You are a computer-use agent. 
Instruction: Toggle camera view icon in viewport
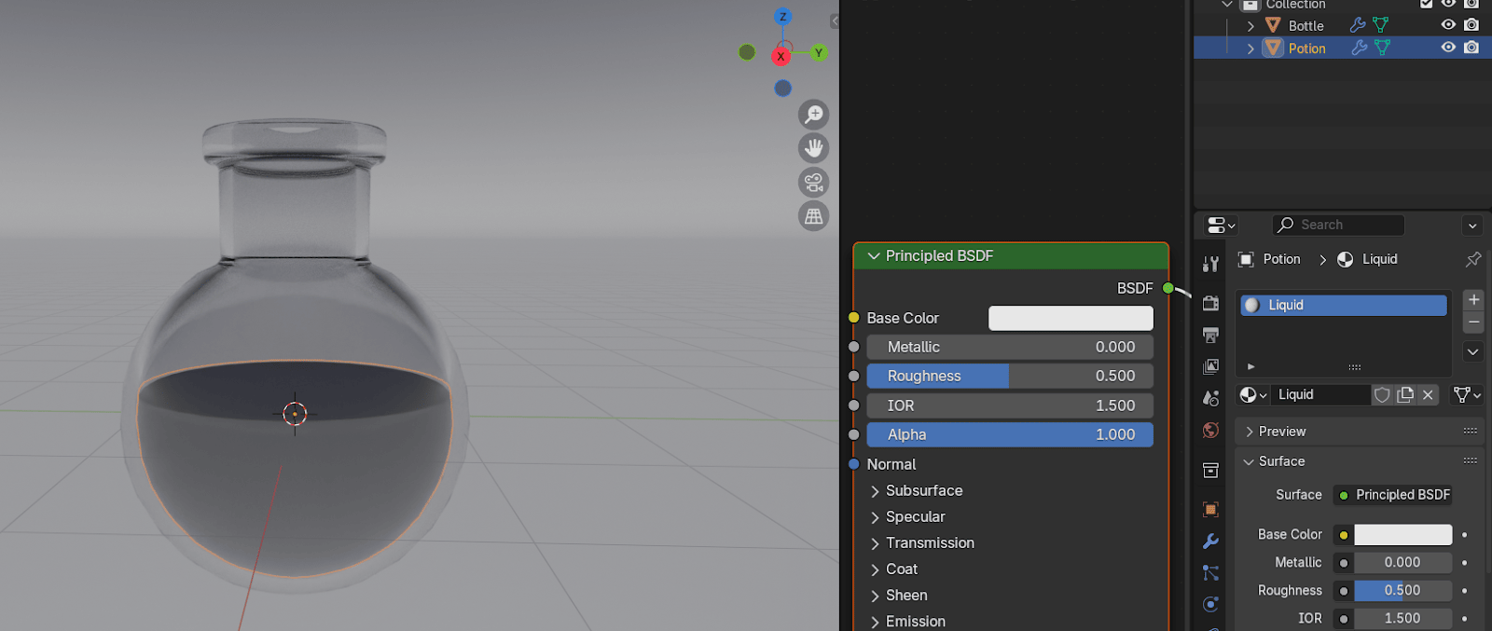point(813,183)
